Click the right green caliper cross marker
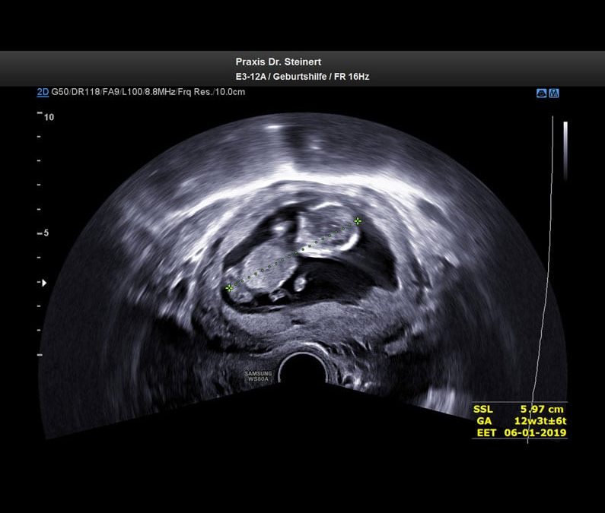 [x=358, y=221]
